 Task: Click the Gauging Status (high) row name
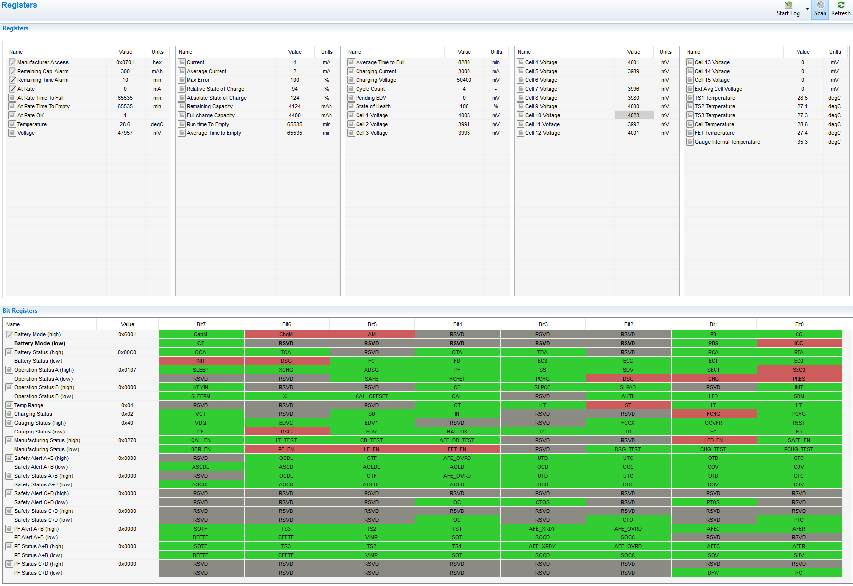pyautogui.click(x=40, y=423)
